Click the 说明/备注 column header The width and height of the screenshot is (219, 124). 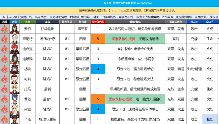[135, 22]
